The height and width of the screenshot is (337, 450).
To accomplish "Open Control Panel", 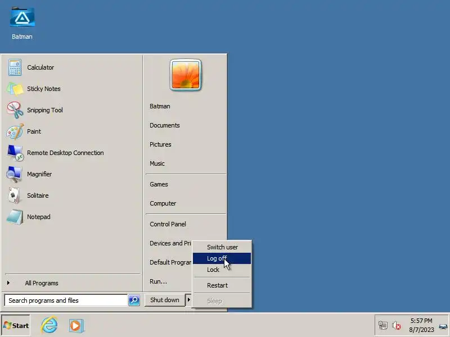I will coord(168,224).
